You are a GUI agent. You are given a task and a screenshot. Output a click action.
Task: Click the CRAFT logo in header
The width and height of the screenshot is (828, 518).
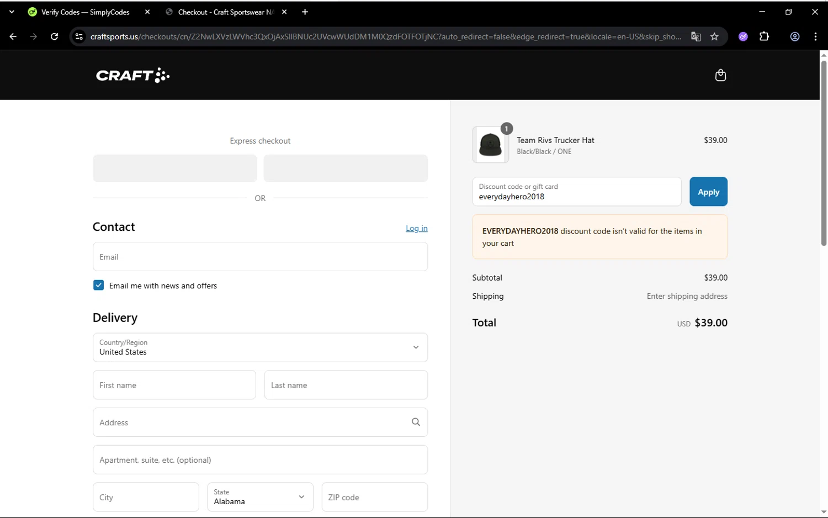click(x=132, y=75)
